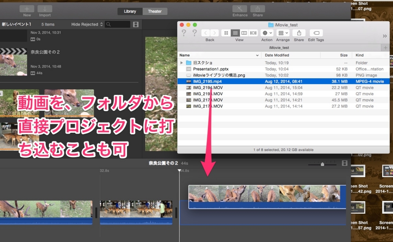Viewport: 393px width, 242px height.
Task: Switch to the Theater tab
Action: [155, 11]
